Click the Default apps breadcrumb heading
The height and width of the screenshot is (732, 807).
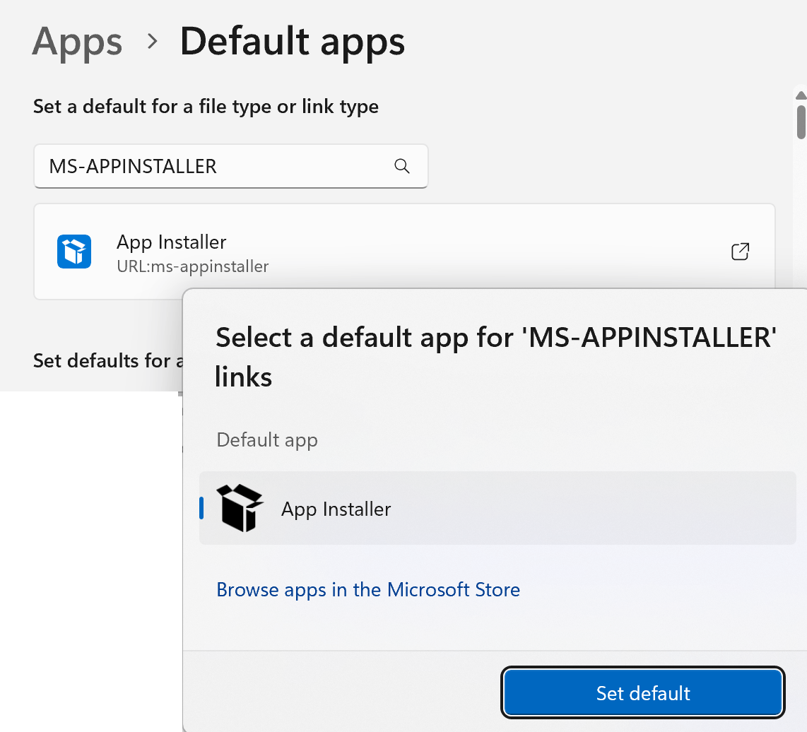click(x=293, y=42)
